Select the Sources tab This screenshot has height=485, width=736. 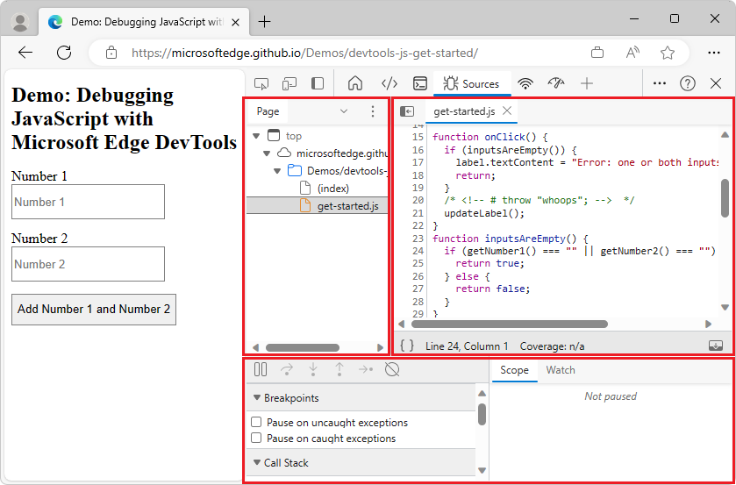click(x=471, y=83)
